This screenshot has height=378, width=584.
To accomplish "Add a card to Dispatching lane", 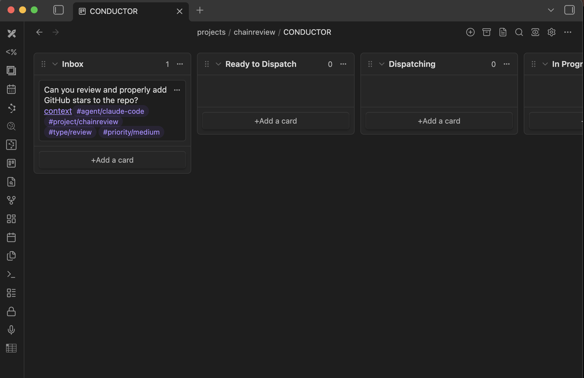I will [439, 121].
